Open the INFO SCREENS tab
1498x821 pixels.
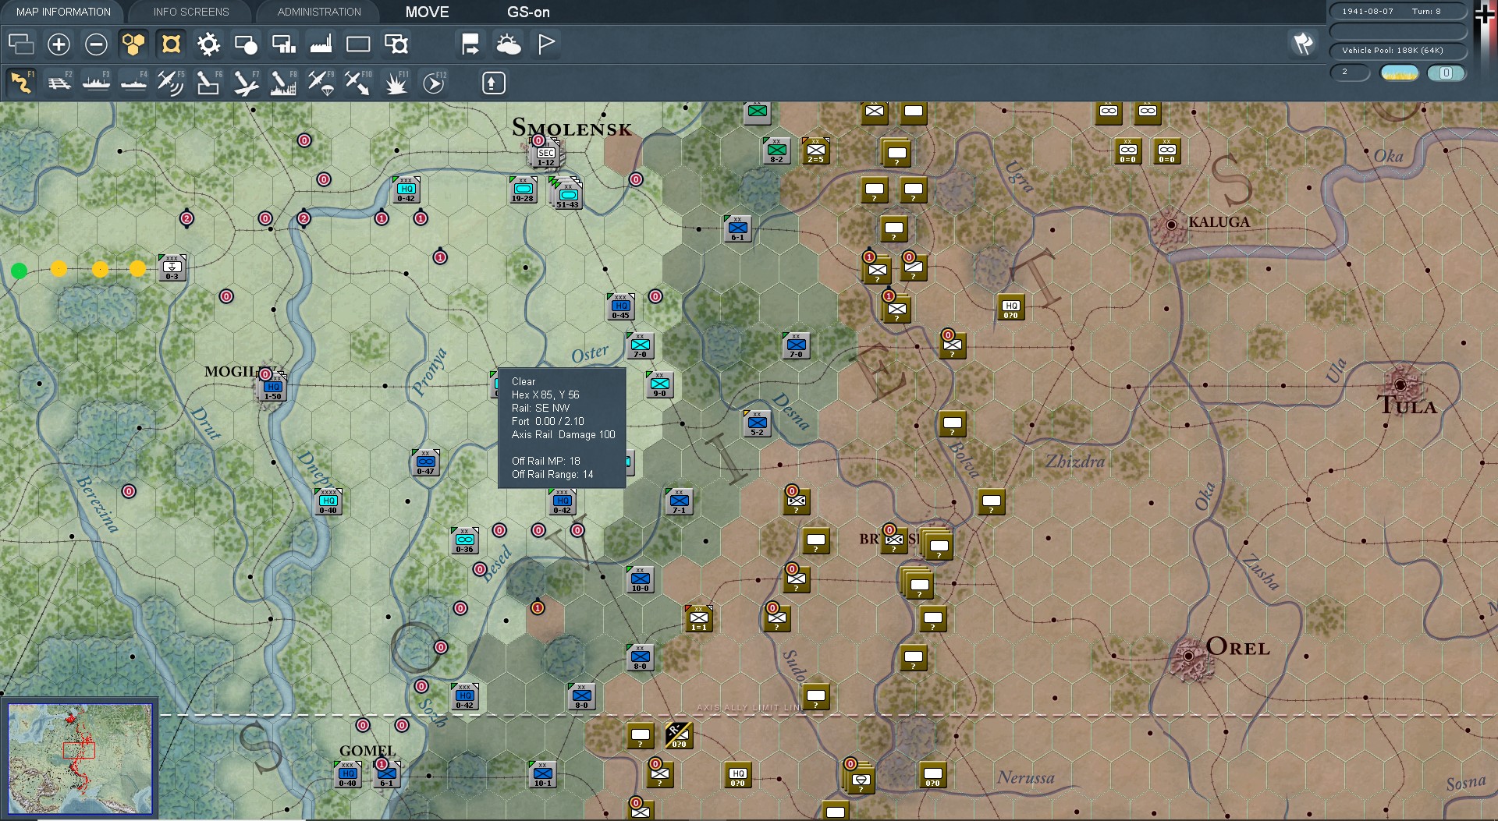point(191,12)
